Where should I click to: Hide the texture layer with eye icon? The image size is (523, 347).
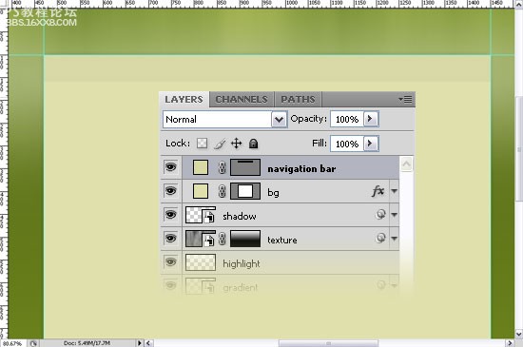tap(171, 239)
